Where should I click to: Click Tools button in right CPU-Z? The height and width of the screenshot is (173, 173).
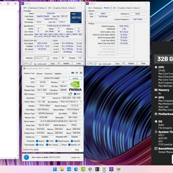(x=117, y=63)
